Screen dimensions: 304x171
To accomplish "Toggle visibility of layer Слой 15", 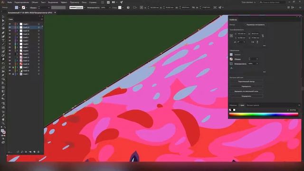I will (10, 30).
